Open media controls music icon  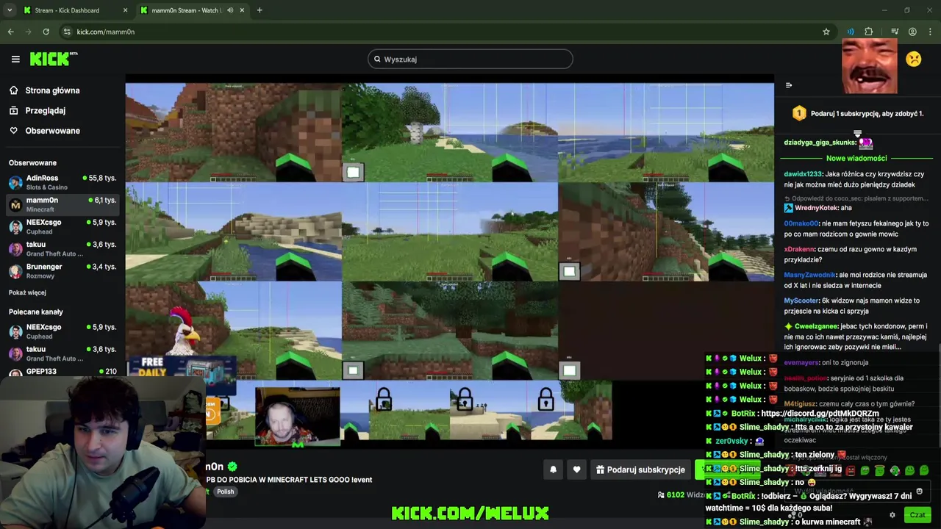pyautogui.click(x=895, y=32)
